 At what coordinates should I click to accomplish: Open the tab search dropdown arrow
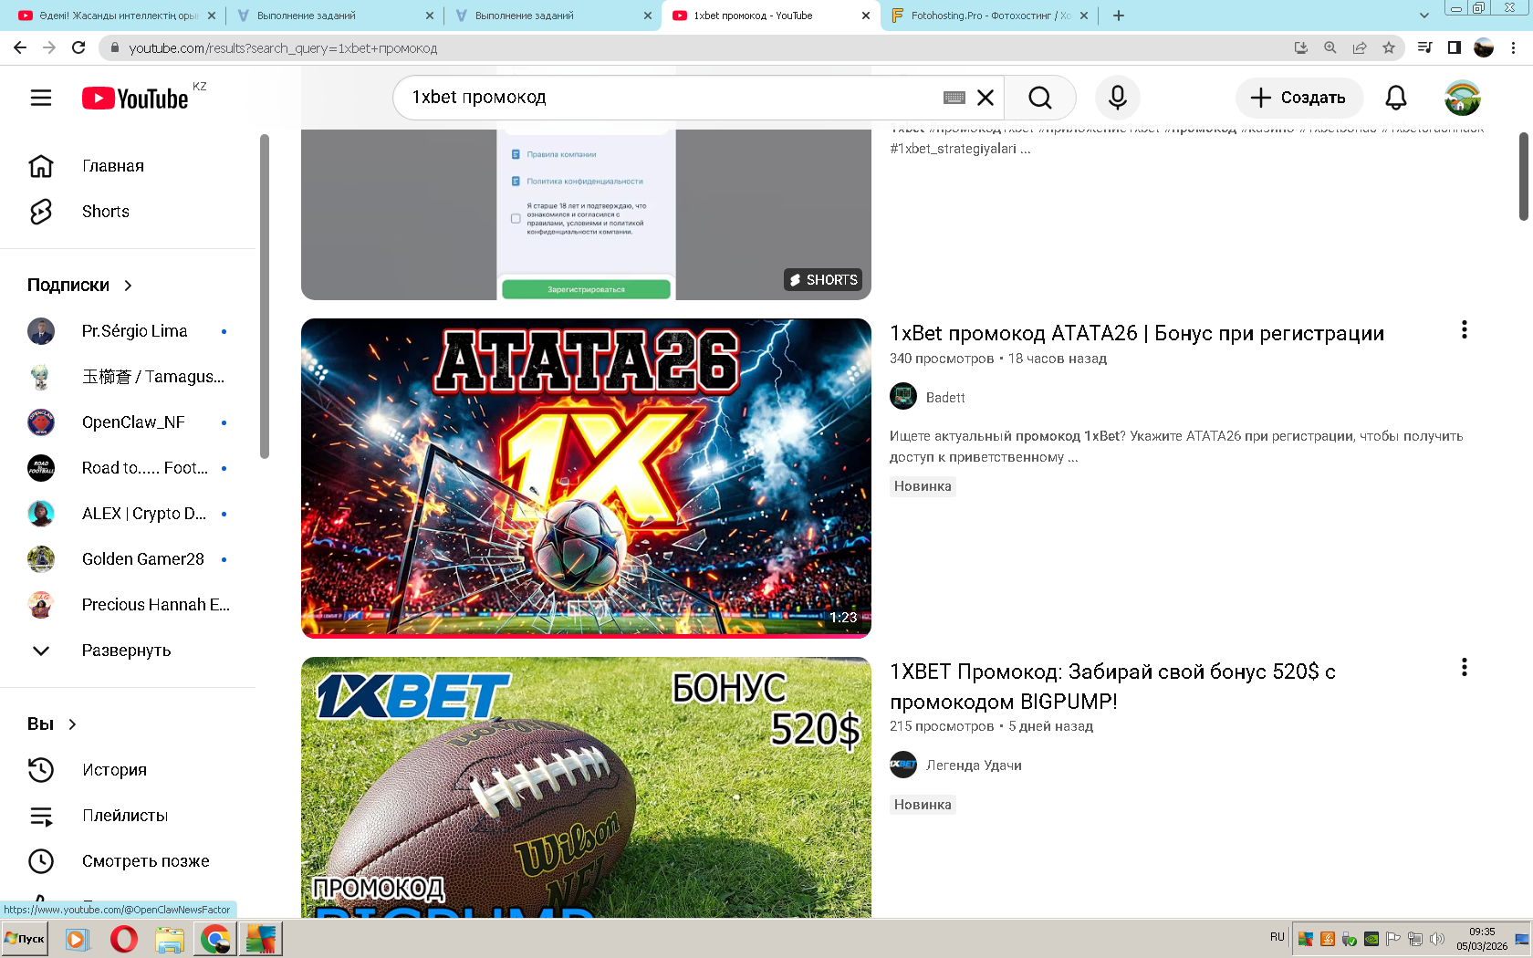tap(1424, 16)
